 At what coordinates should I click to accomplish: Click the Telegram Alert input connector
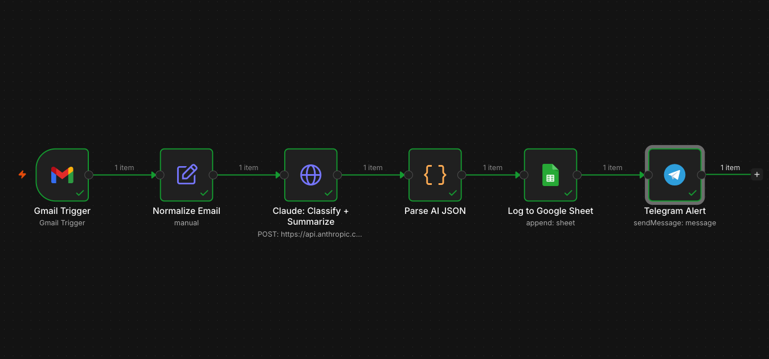pos(648,175)
